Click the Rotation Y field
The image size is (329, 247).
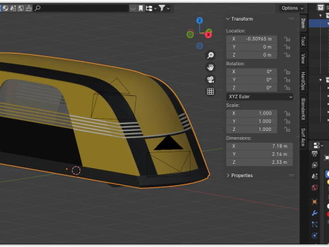(252, 80)
